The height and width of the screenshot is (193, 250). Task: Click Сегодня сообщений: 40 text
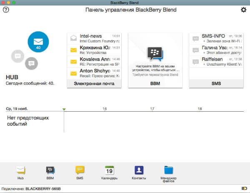(30, 83)
